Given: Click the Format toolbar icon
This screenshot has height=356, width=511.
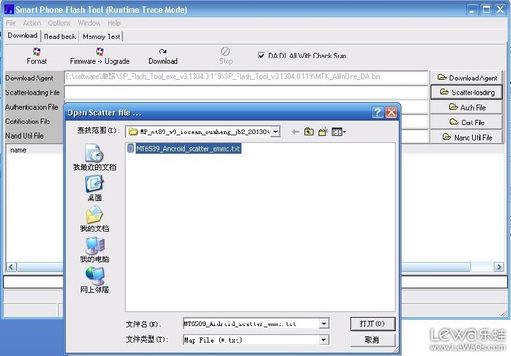Looking at the screenshot, I should 36,52.
